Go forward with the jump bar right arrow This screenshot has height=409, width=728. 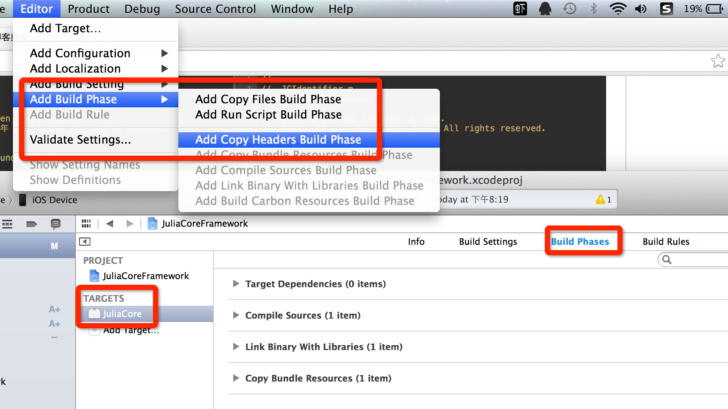click(x=130, y=223)
